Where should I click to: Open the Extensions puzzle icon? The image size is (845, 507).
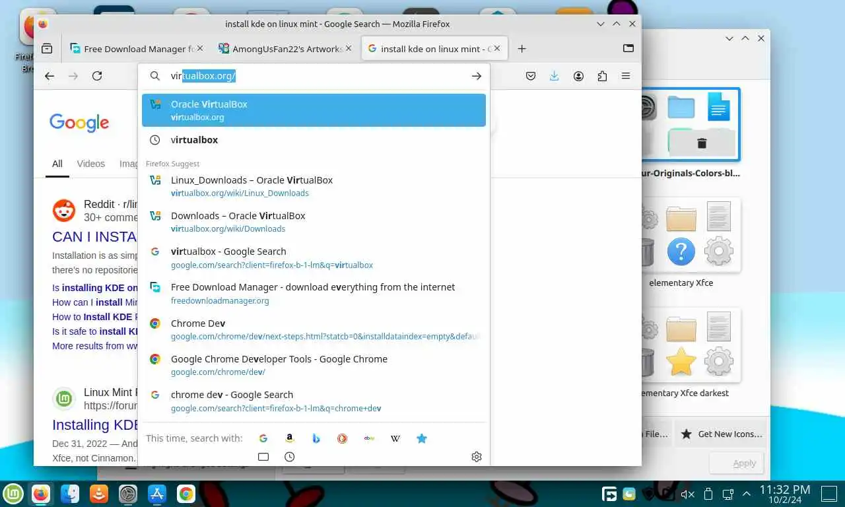tap(602, 76)
